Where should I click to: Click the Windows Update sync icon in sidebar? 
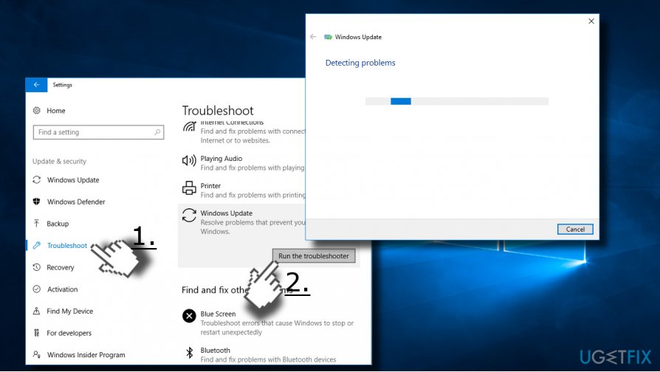tap(37, 179)
